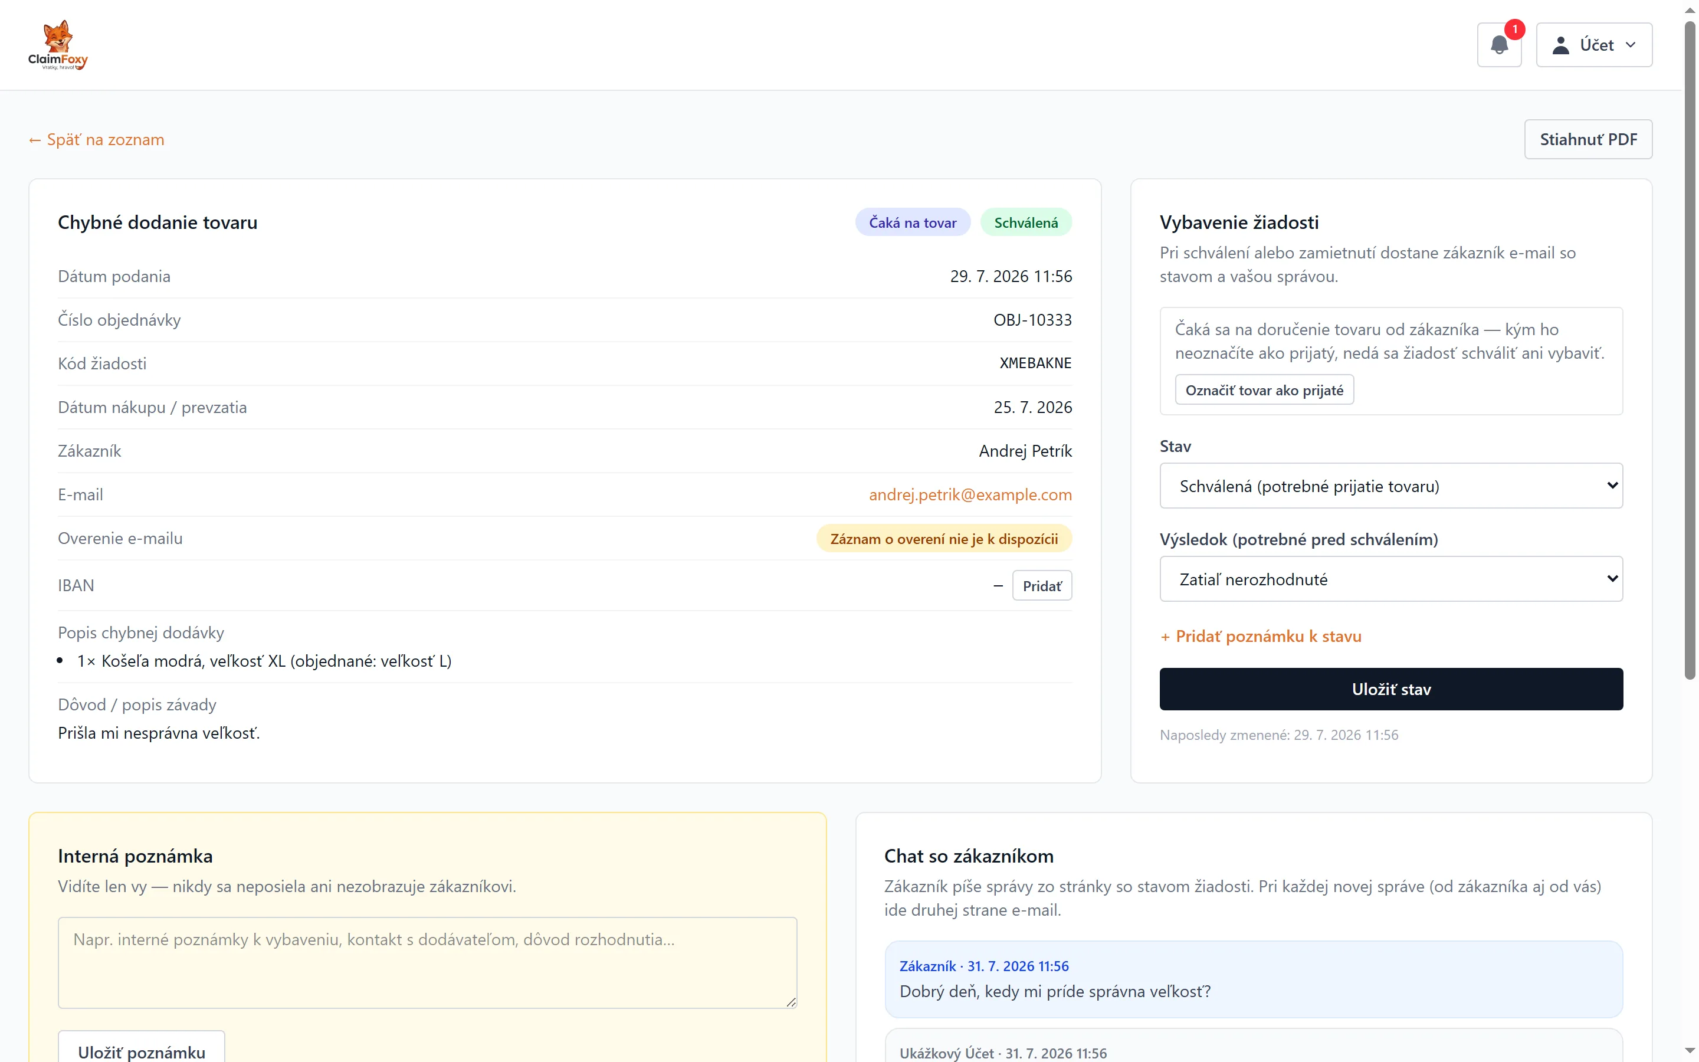Open the Stav status dropdown
This screenshot has width=1699, height=1062.
(1391, 486)
